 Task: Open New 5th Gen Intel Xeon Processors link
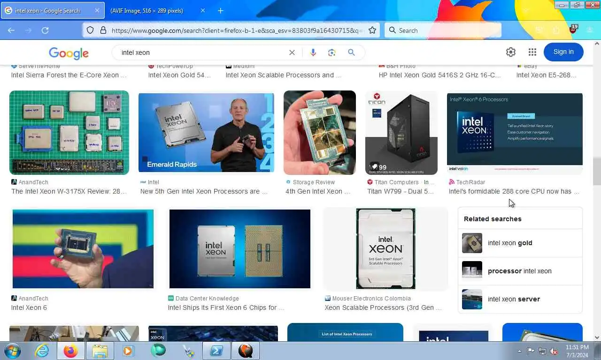point(204,191)
